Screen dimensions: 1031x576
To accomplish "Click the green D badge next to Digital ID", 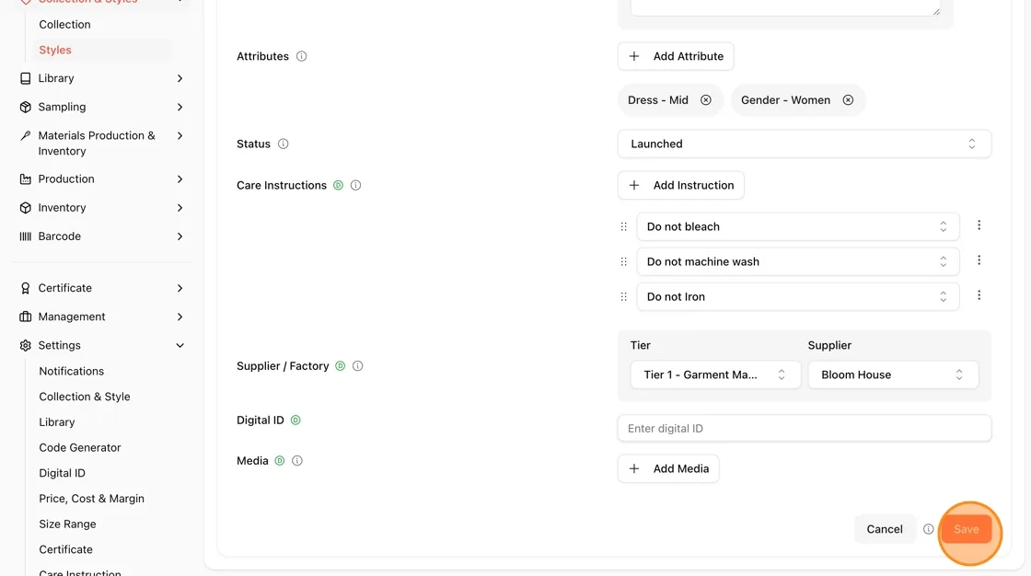I will pos(295,420).
